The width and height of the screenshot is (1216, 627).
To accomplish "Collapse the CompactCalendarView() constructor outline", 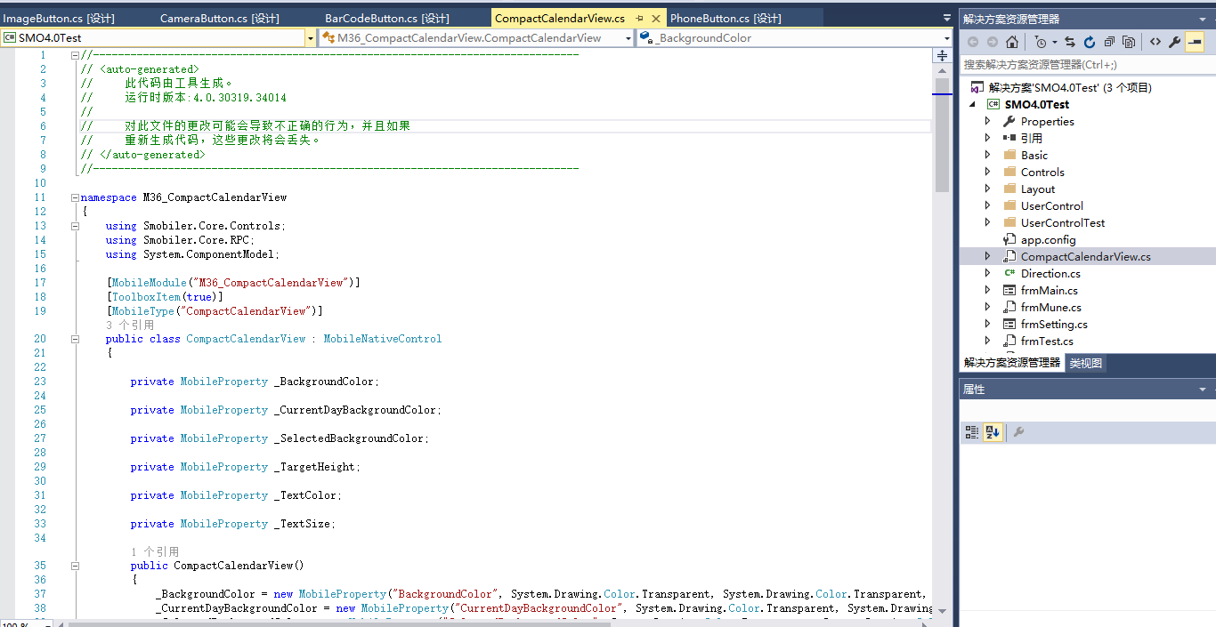I will coord(75,566).
